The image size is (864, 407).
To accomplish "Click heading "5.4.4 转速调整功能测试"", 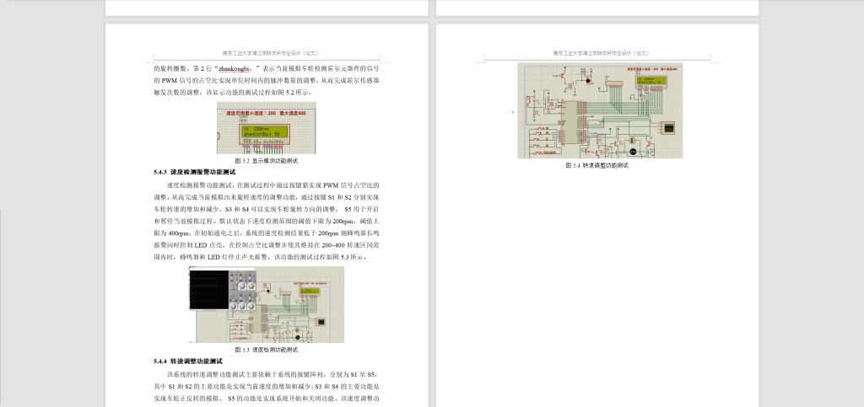I will [x=188, y=361].
